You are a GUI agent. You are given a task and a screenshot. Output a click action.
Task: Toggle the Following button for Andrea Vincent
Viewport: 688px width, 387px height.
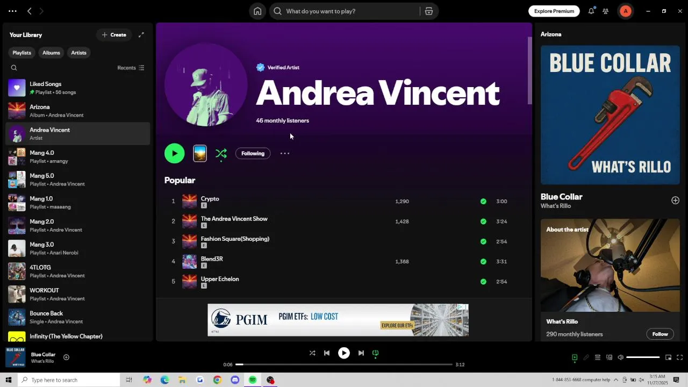click(253, 154)
